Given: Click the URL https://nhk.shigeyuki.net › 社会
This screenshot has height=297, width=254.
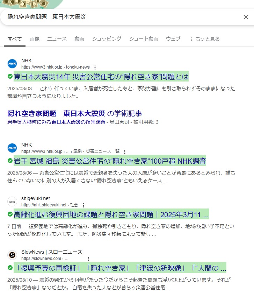Looking at the screenshot, I should pyautogui.click(x=50, y=205).
